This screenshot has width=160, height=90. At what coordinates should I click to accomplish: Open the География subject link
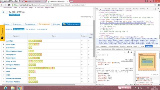click(11, 54)
